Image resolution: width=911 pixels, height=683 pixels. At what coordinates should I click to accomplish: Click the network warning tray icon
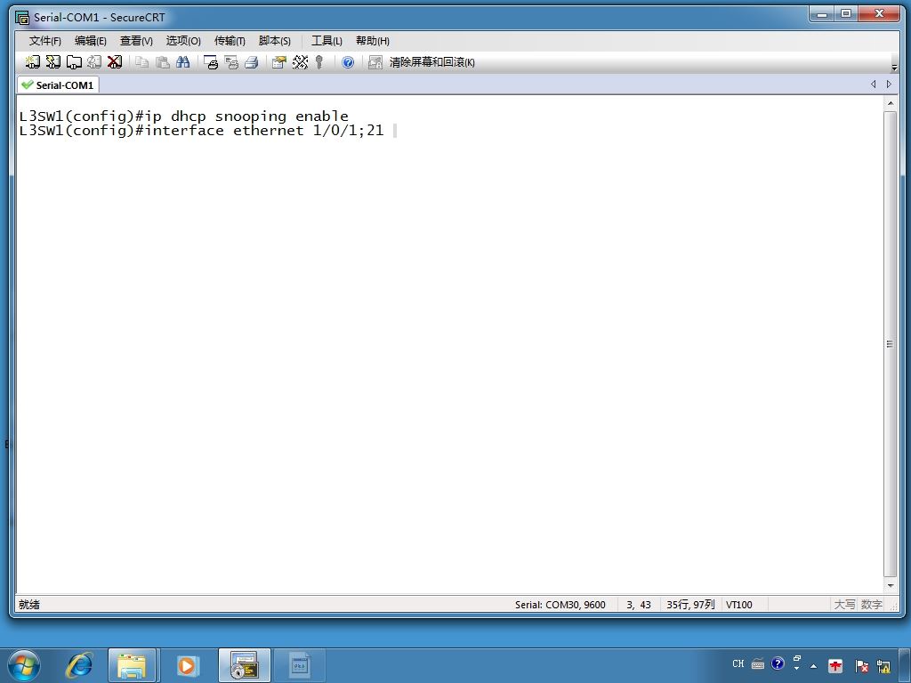tap(883, 666)
